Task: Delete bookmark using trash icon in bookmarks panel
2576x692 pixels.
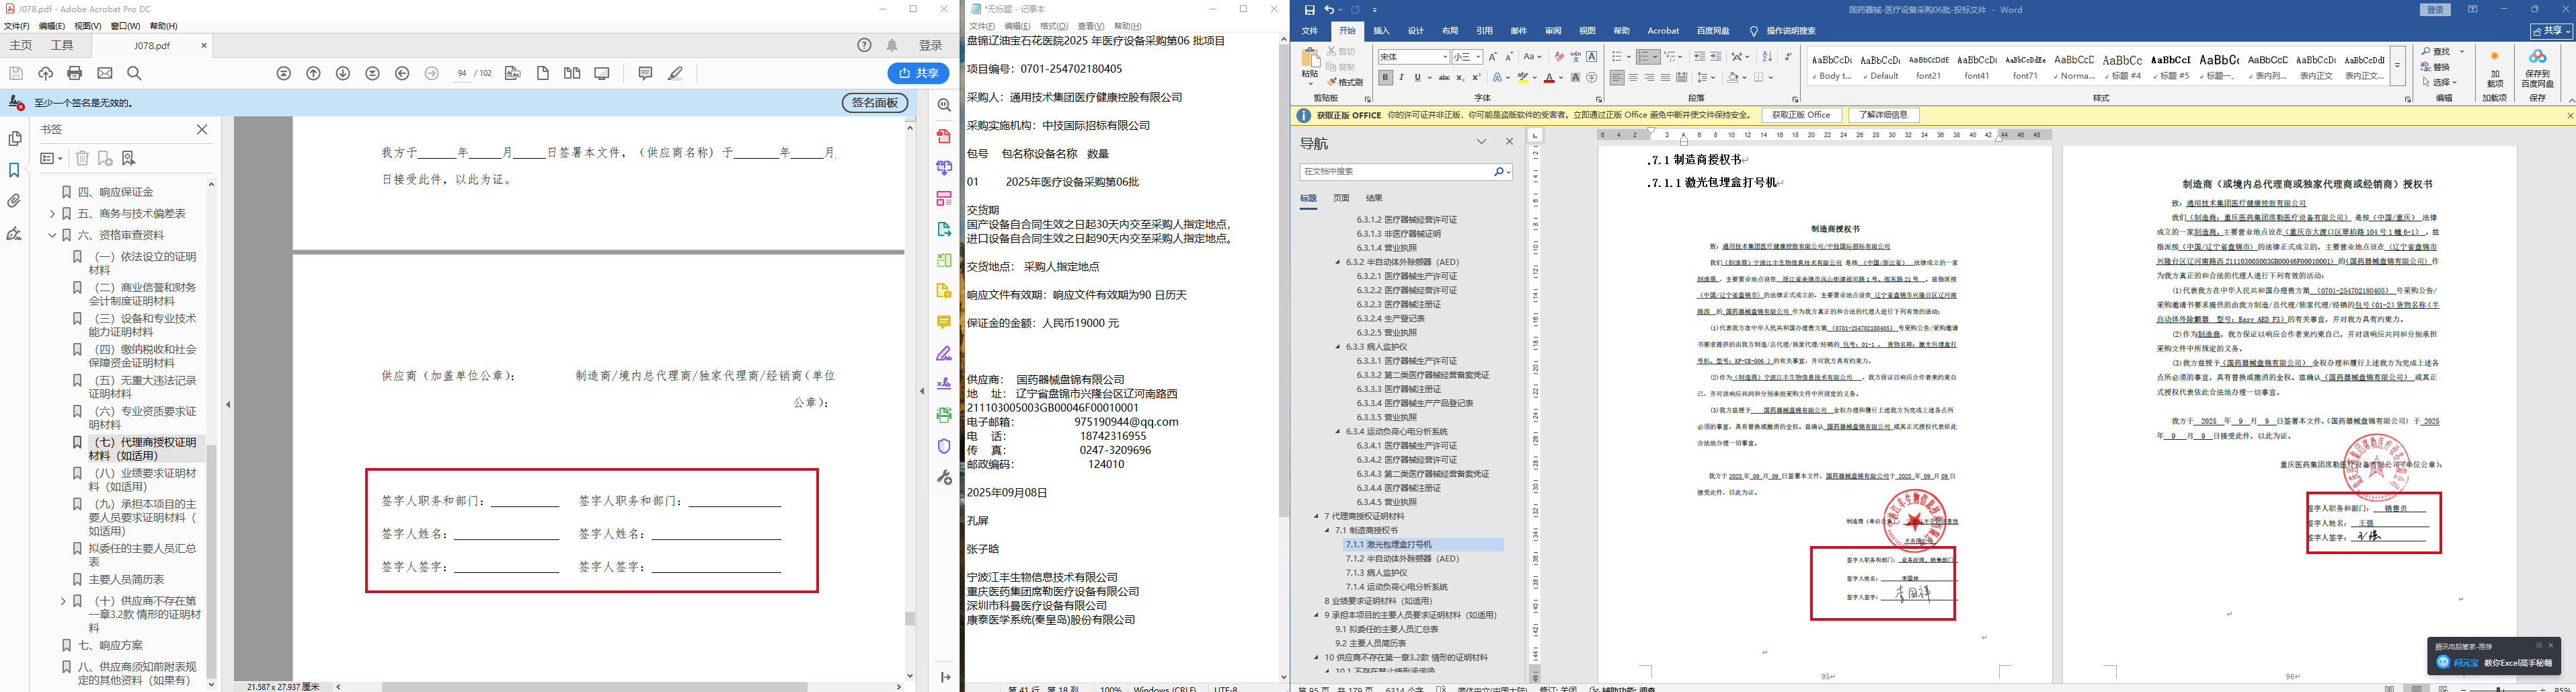Action: click(x=83, y=158)
